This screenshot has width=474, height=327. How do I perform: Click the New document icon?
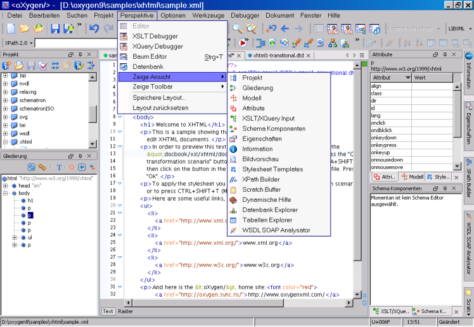click(11, 28)
